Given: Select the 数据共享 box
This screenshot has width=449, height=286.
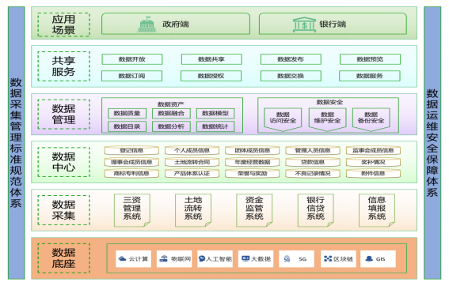Looking at the screenshot, I should [211, 59].
